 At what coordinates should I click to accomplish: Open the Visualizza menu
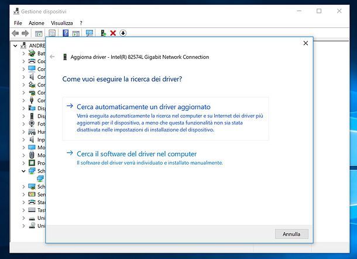pyautogui.click(x=61, y=23)
